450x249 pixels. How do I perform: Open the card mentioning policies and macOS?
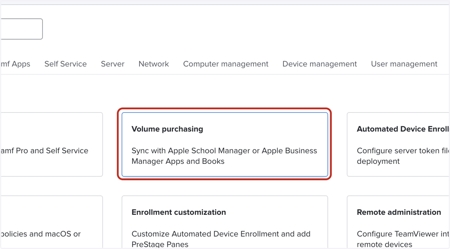click(52, 222)
